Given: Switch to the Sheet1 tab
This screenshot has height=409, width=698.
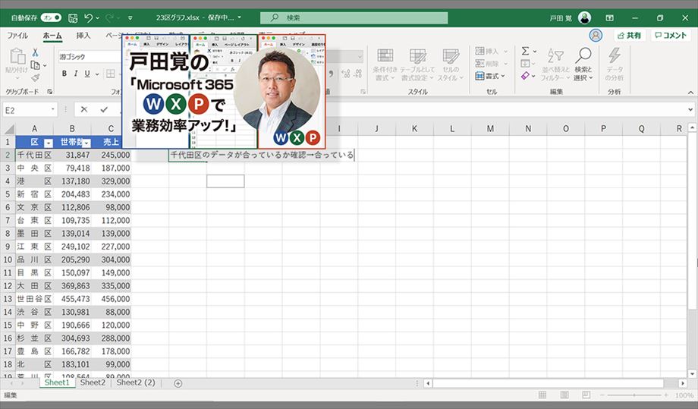Looking at the screenshot, I should 57,382.
